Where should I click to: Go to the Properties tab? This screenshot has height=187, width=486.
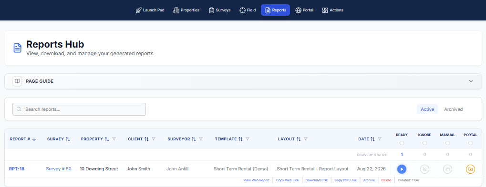tap(186, 10)
